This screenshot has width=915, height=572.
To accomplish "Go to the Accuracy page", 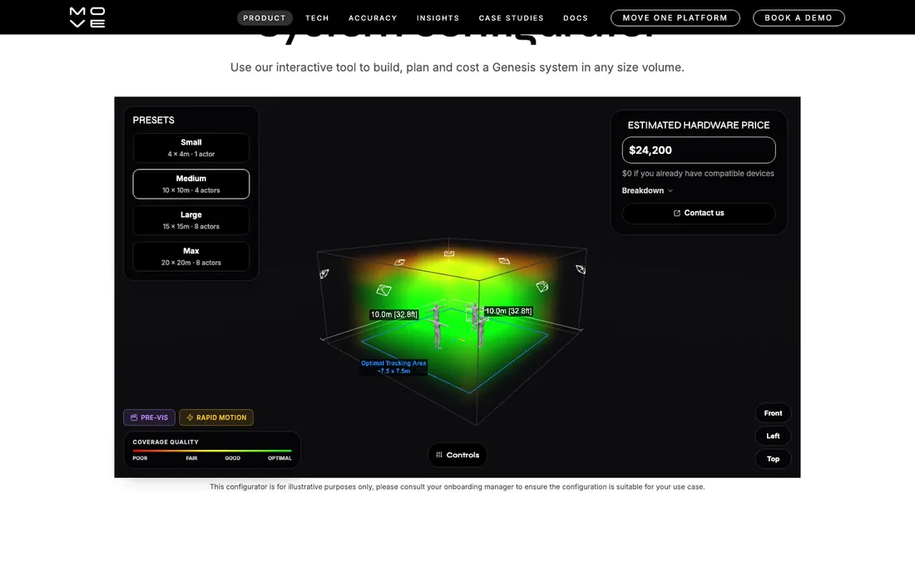I will 373,18.
